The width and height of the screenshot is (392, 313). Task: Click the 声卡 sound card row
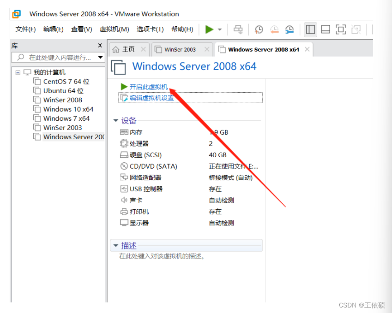[190, 200]
